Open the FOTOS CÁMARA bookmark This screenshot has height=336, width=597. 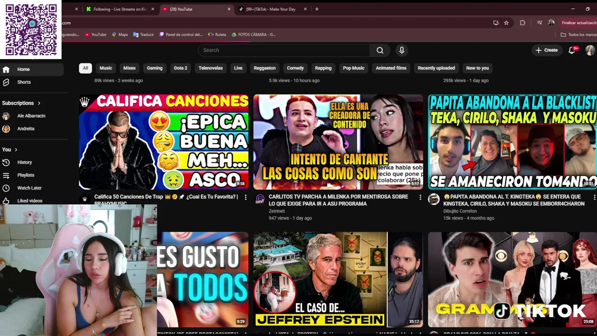tap(253, 35)
